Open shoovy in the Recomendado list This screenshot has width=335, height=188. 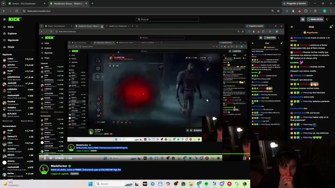click(18, 162)
